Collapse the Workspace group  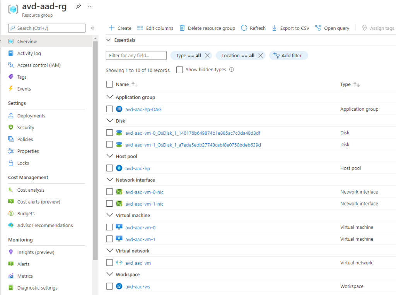click(109, 274)
